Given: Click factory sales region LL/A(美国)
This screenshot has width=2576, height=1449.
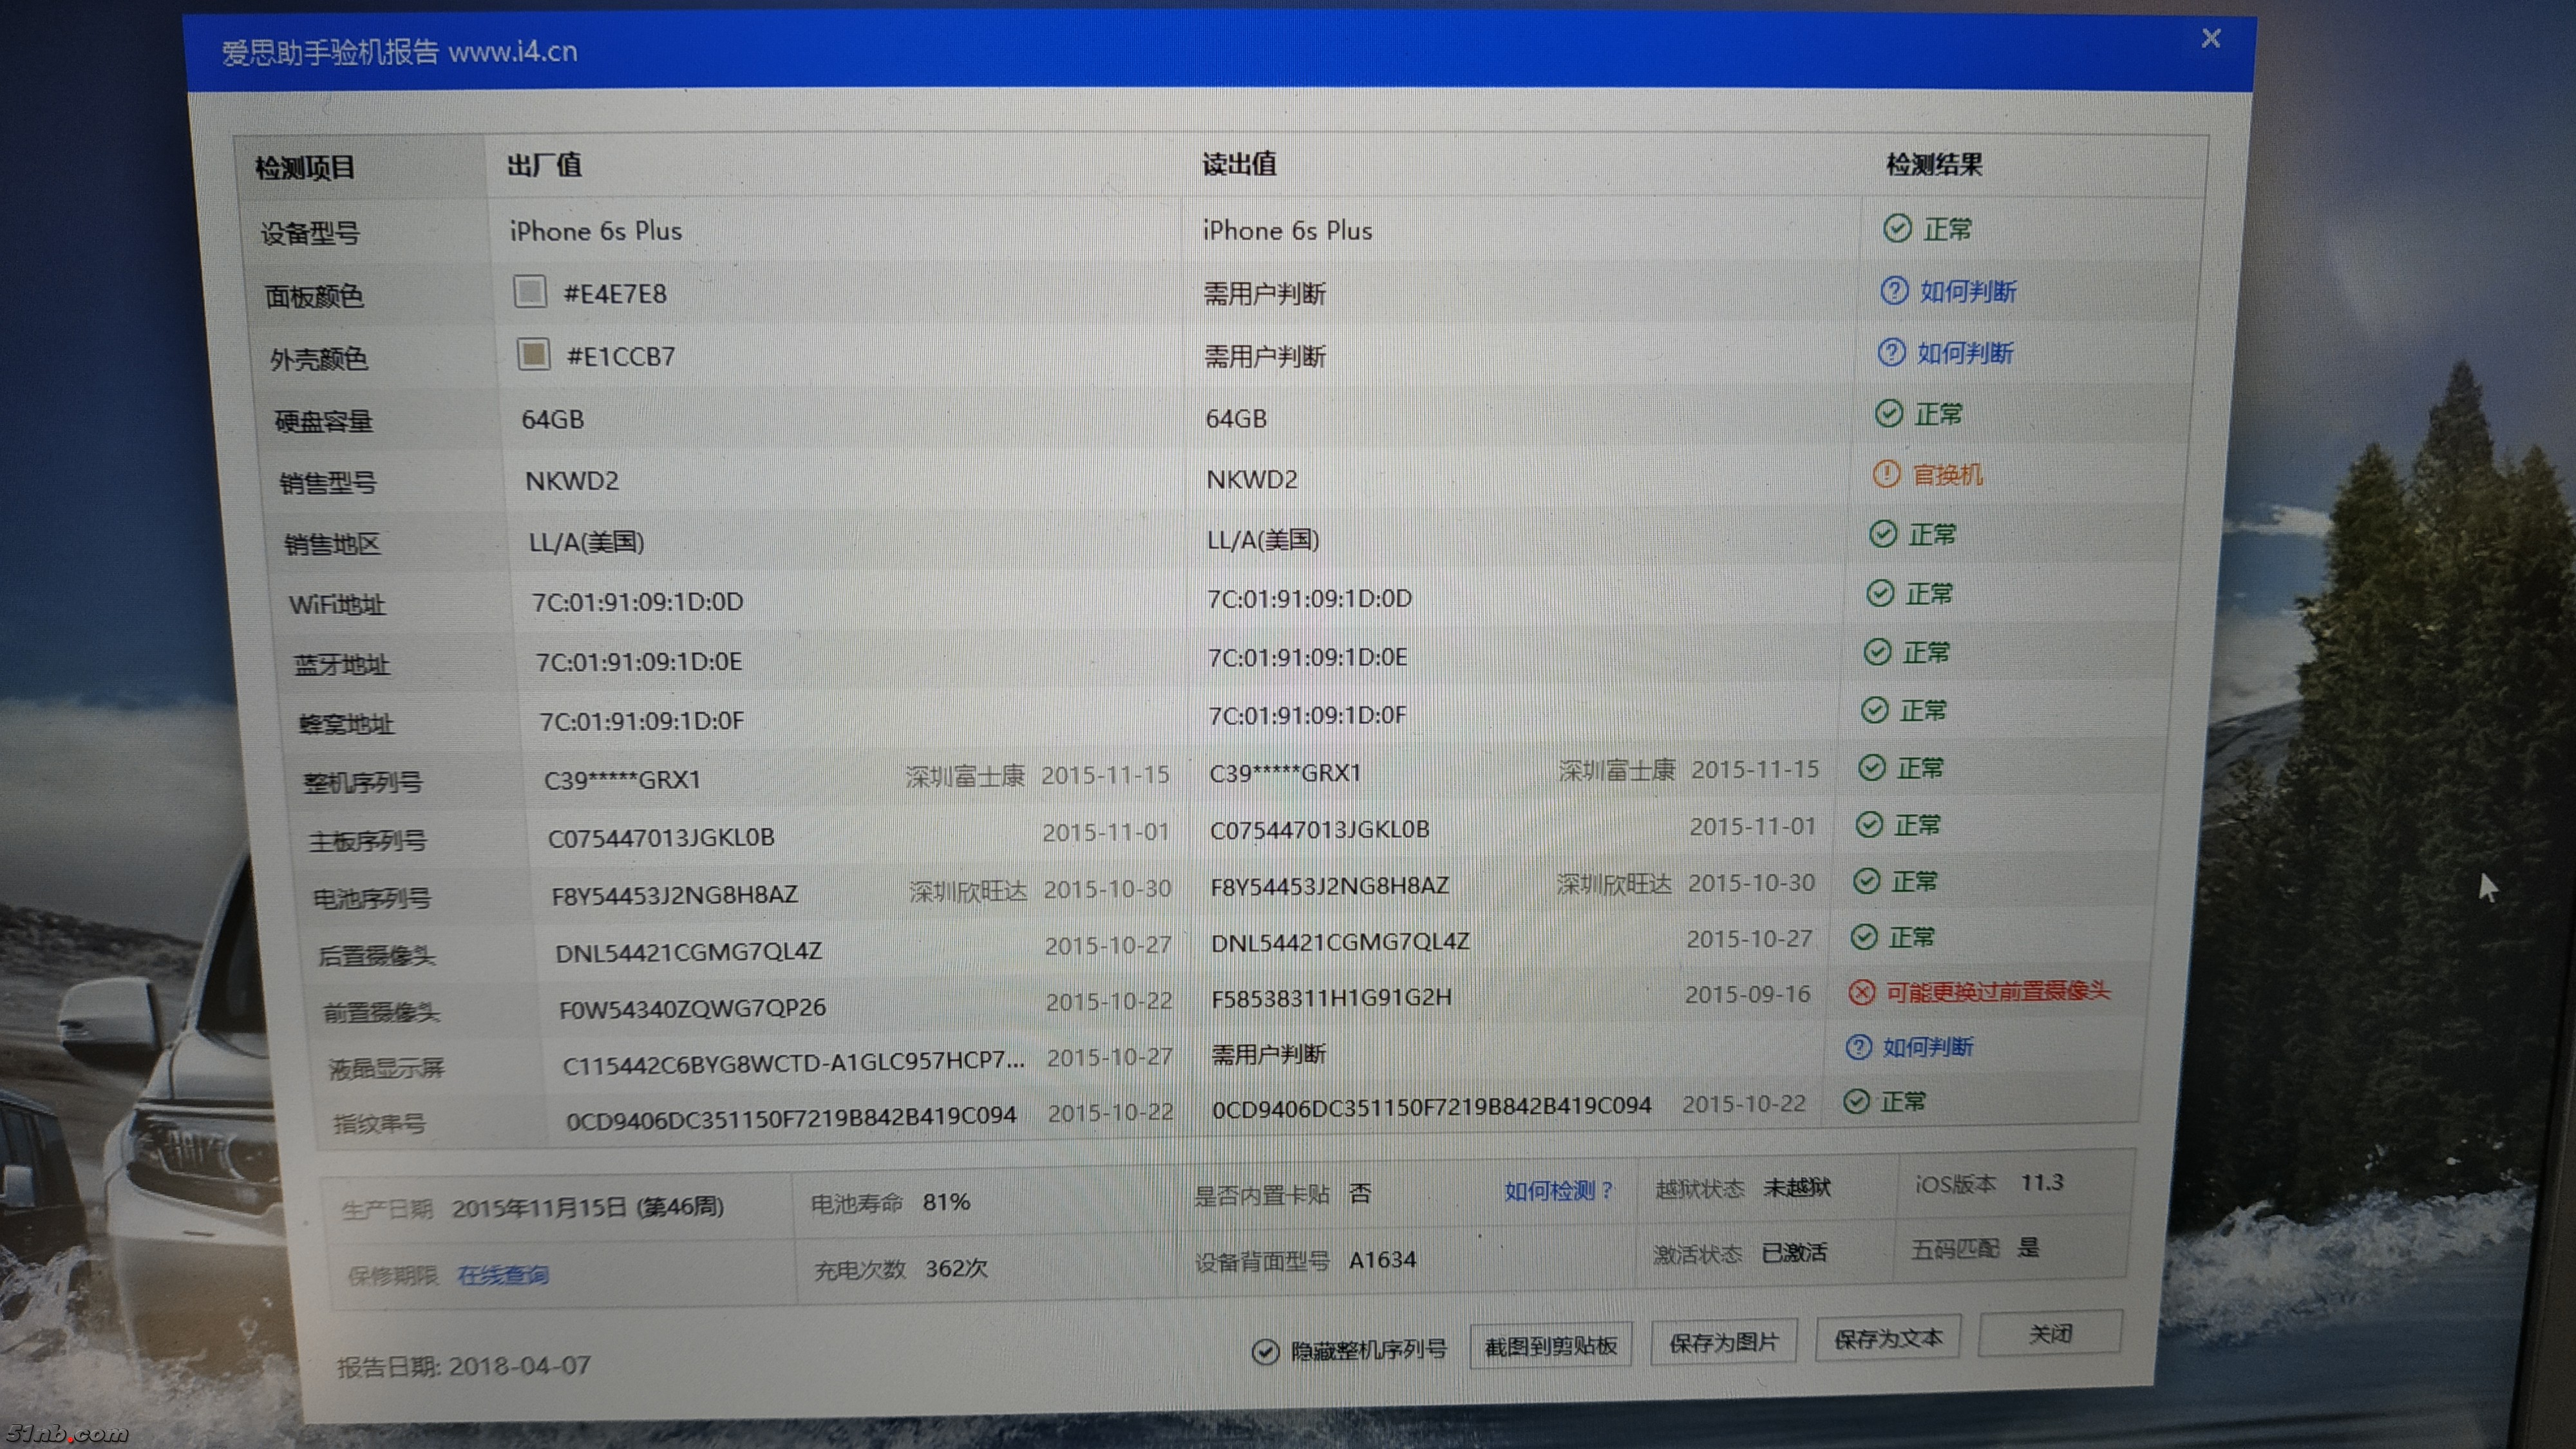Looking at the screenshot, I should pos(587,542).
